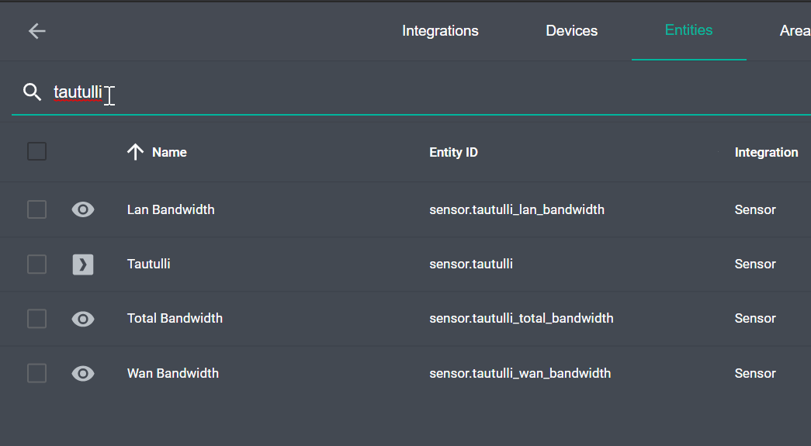This screenshot has width=811, height=446.
Task: Tick the select-all checkbox in header
Action: [x=36, y=151]
